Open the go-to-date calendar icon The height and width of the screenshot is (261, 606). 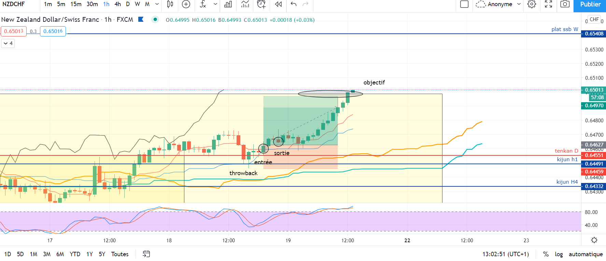(x=146, y=254)
